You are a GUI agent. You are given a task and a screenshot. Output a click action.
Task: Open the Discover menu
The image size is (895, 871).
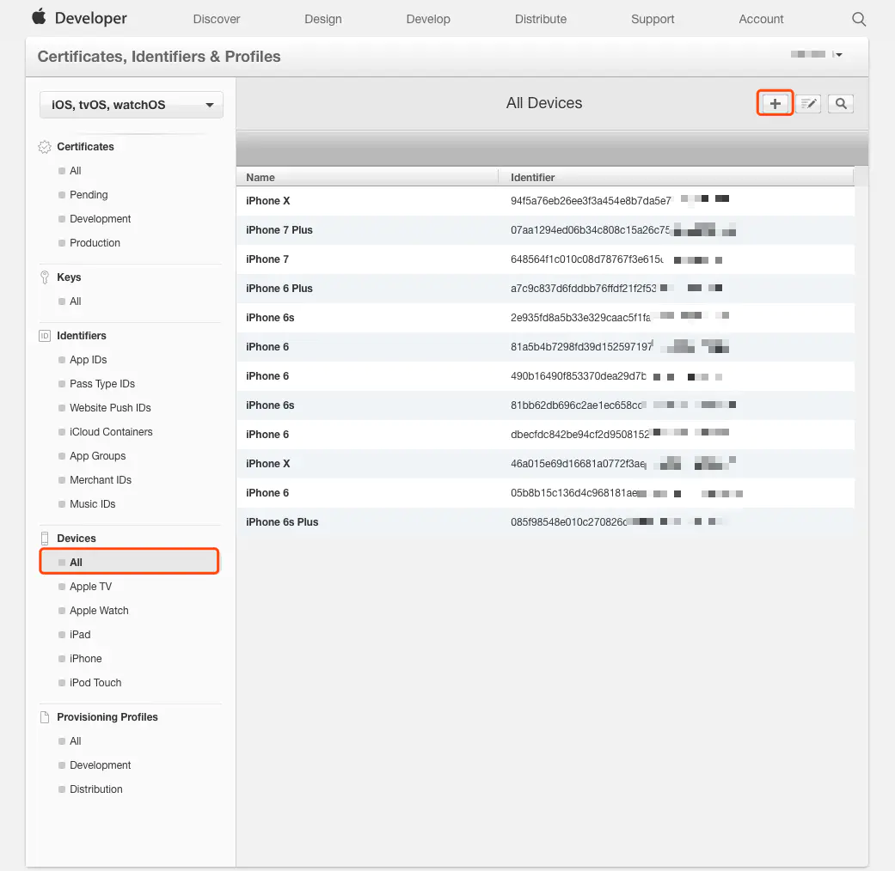pos(217,19)
